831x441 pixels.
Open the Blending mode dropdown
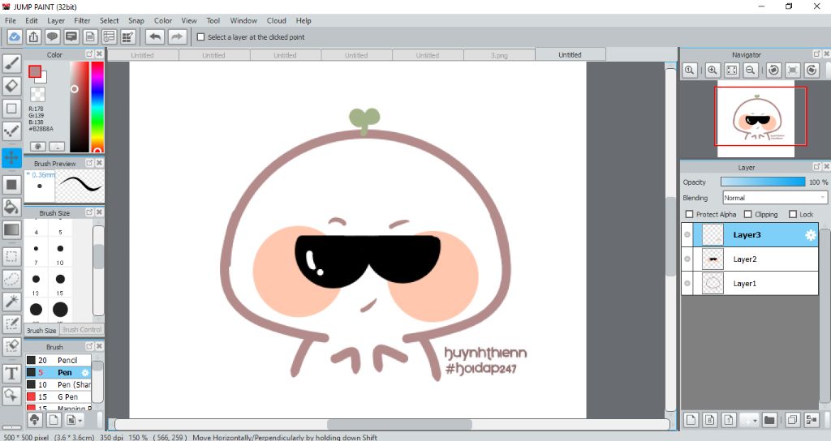(x=774, y=198)
